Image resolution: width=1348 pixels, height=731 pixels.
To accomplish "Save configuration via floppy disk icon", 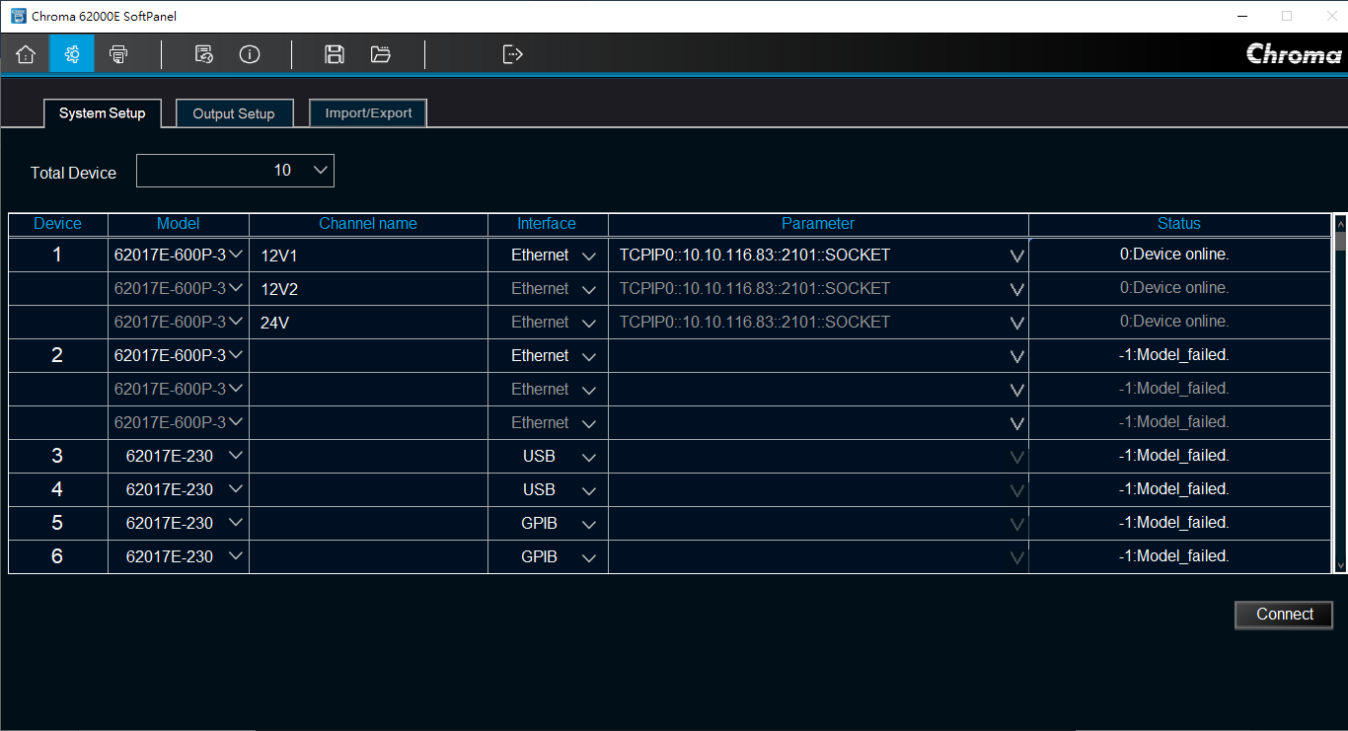I will 335,54.
